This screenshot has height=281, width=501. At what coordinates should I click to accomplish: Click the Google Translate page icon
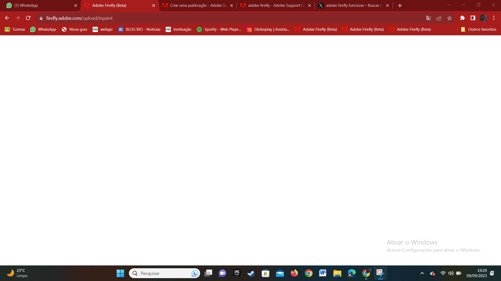point(428,18)
